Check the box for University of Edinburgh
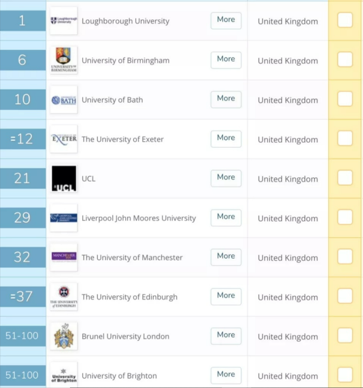This screenshot has width=363, height=388. pos(345,296)
